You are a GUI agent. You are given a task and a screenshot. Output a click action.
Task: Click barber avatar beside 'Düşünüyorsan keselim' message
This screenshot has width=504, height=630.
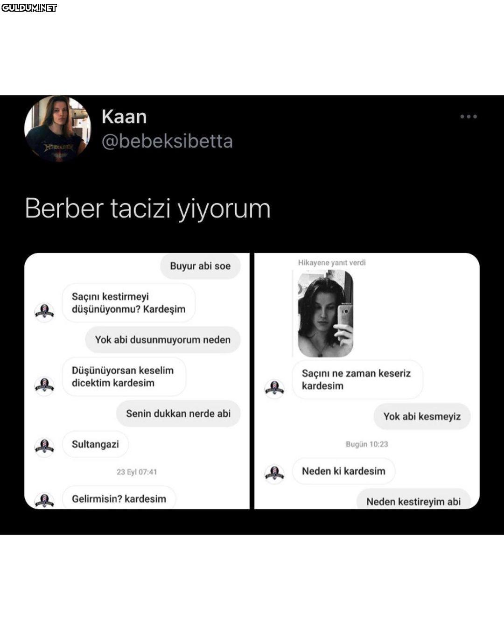[44, 386]
